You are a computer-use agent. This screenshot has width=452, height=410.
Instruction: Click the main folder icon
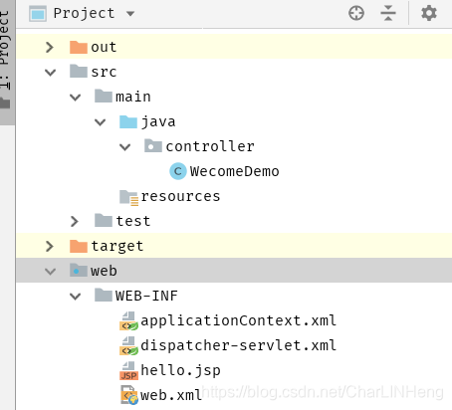point(104,96)
